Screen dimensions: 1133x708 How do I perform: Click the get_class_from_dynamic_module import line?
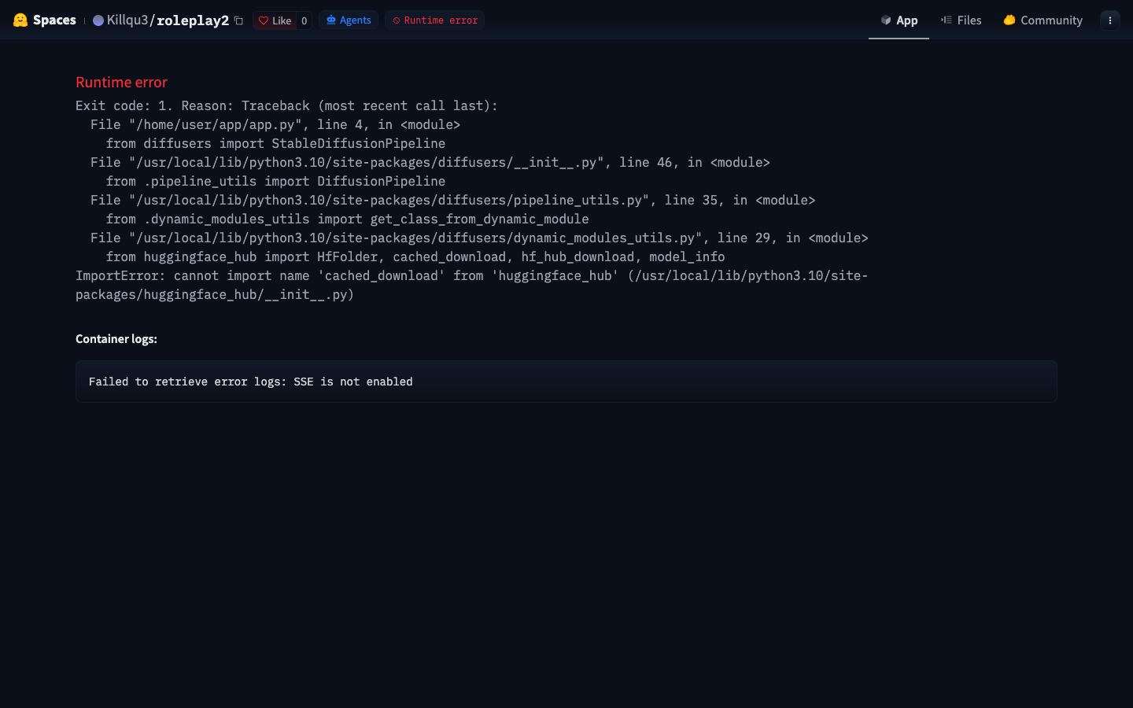coord(348,219)
